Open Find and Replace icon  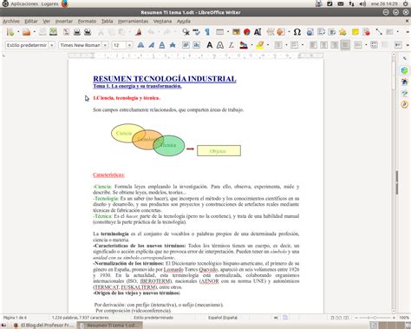tap(186, 32)
